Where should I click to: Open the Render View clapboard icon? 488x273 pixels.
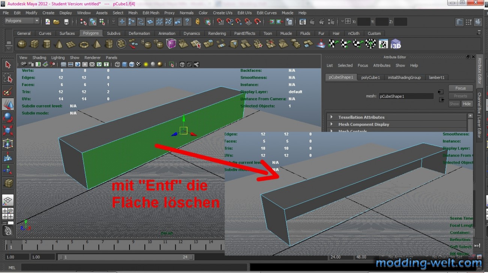(x=303, y=22)
